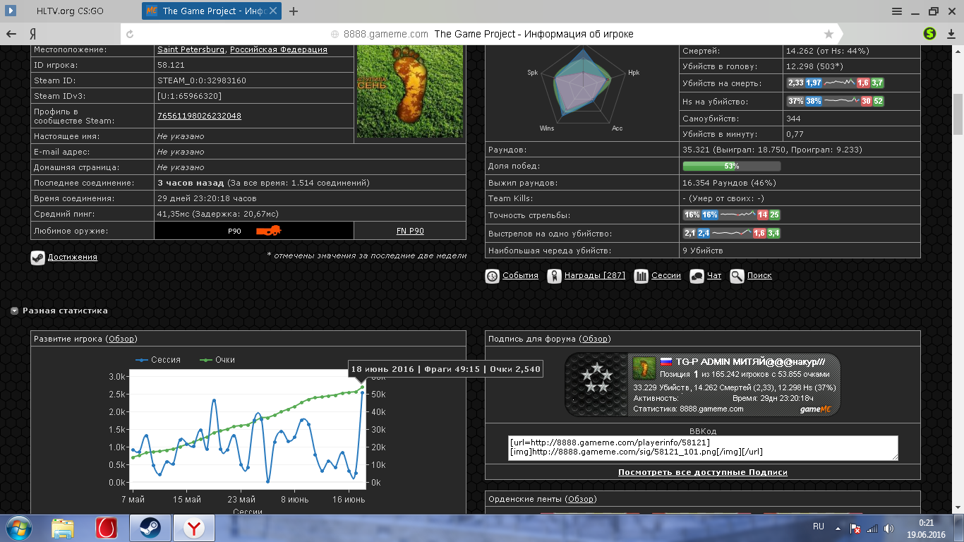Image resolution: width=964 pixels, height=542 pixels.
Task: Click the player avatar footprint image
Action: [410, 90]
